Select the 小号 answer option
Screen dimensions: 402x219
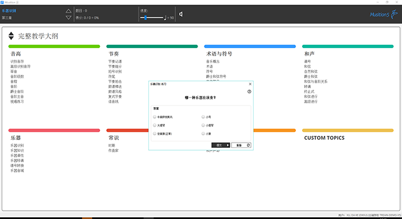point(206,117)
